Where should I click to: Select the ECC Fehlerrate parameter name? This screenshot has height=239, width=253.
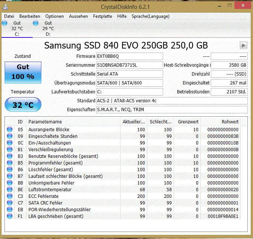click(43, 196)
